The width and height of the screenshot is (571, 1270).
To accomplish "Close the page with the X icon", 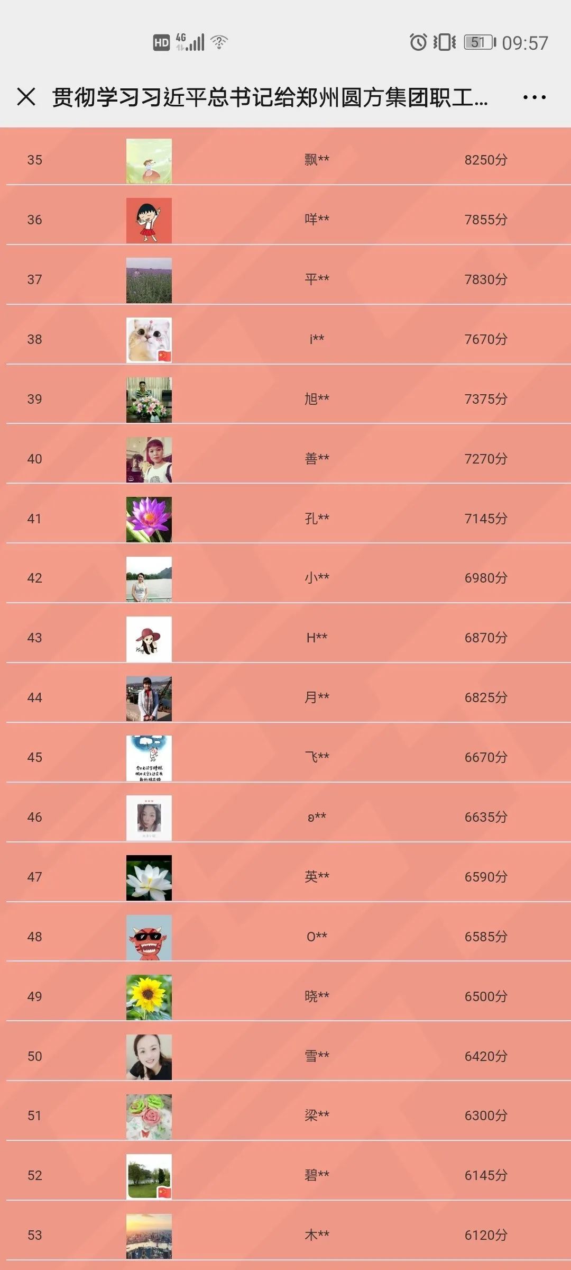I will [26, 97].
